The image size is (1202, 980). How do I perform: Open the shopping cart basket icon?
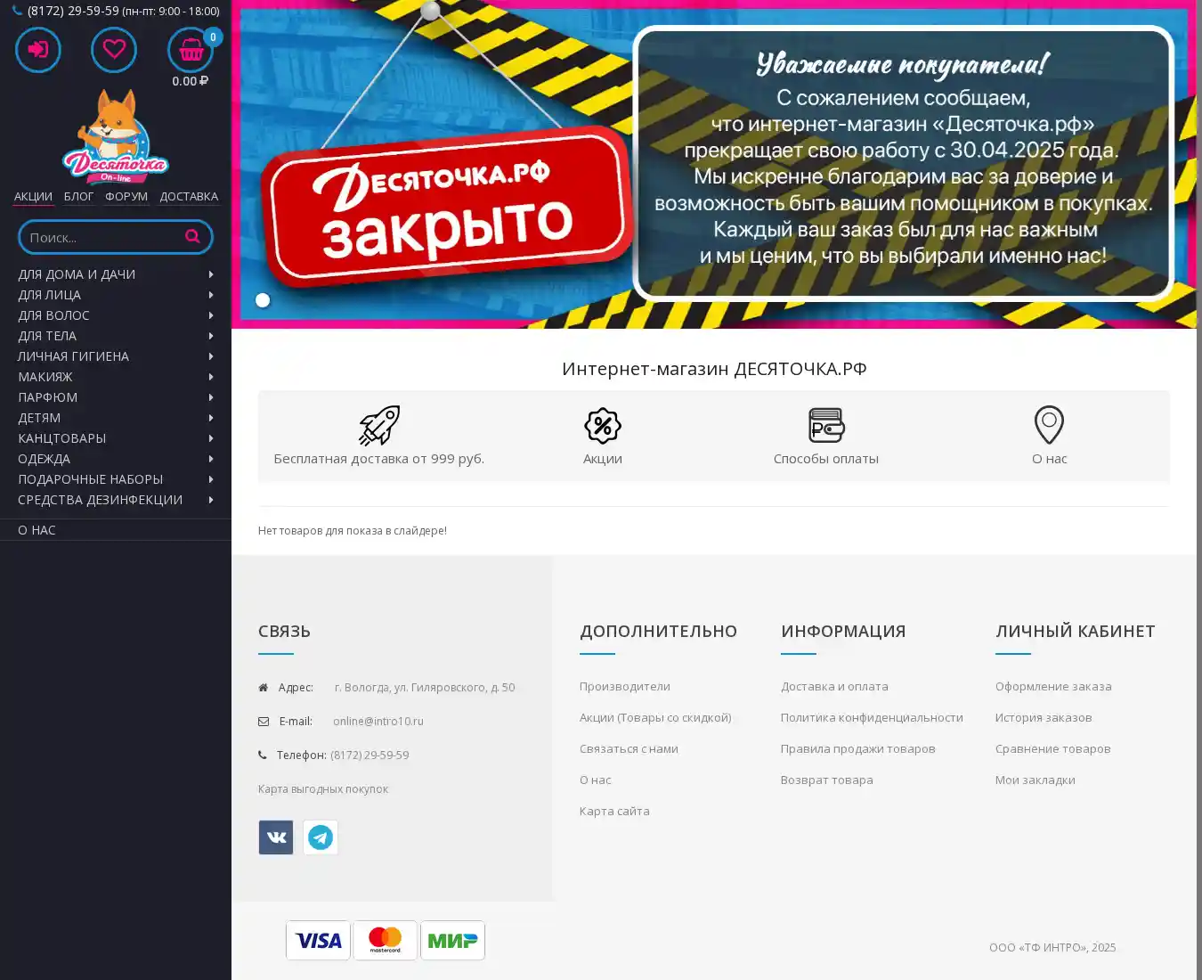[x=191, y=51]
